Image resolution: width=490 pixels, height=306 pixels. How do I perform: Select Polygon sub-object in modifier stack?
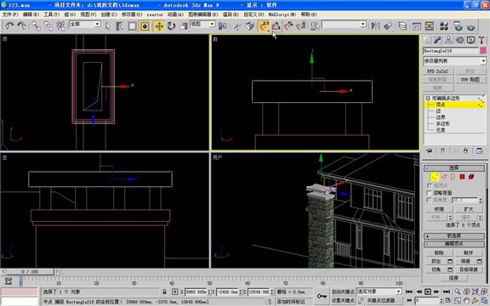pyautogui.click(x=443, y=123)
